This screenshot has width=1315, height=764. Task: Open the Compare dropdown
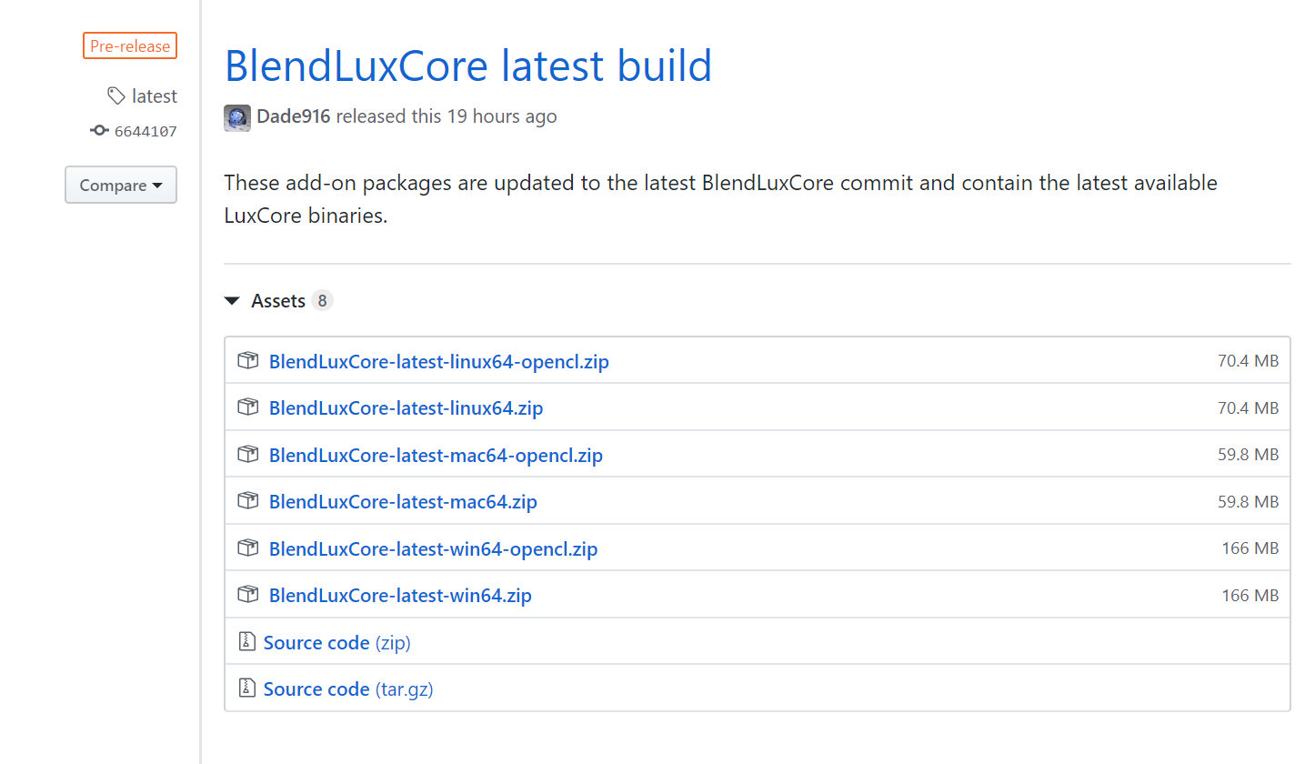121,186
